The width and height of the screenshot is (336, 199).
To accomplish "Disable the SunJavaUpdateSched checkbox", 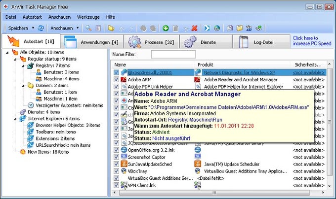I will (116, 164).
